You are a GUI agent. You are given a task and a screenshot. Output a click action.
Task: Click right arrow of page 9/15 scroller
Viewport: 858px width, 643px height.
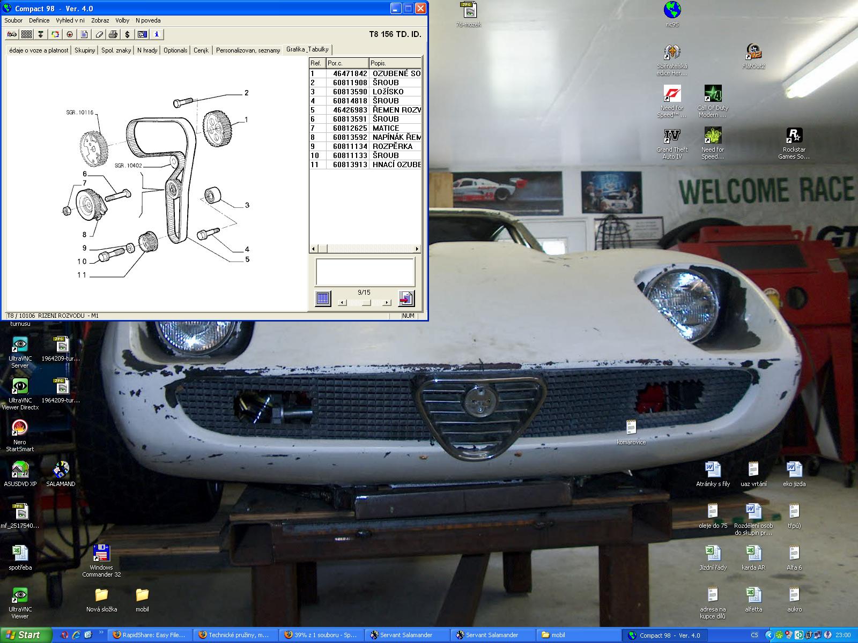point(387,303)
